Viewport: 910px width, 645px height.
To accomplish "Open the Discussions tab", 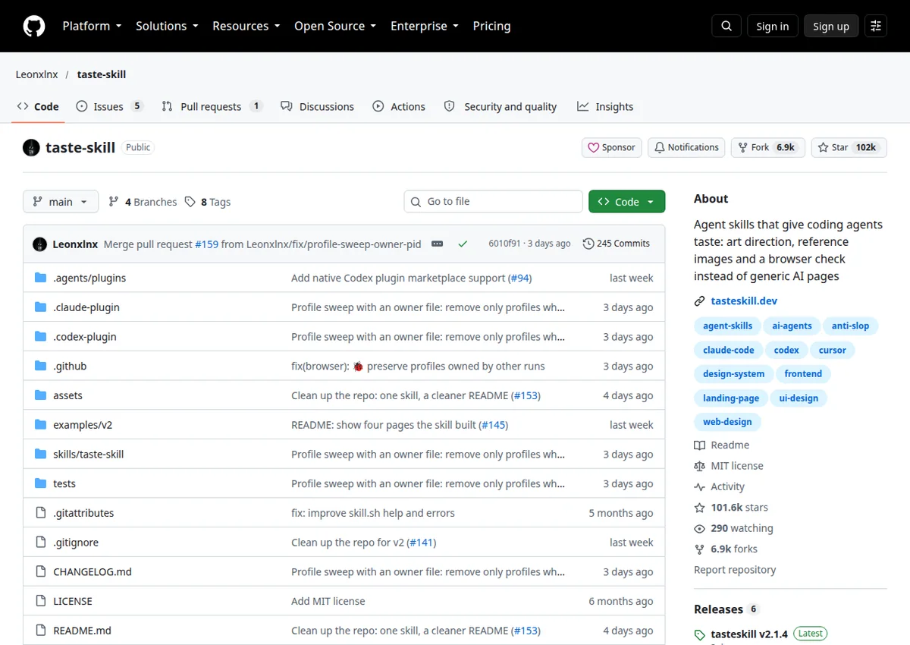I will click(x=317, y=106).
